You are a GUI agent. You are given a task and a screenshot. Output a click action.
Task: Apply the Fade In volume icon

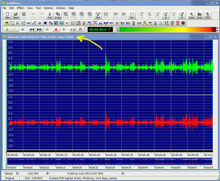122,23
